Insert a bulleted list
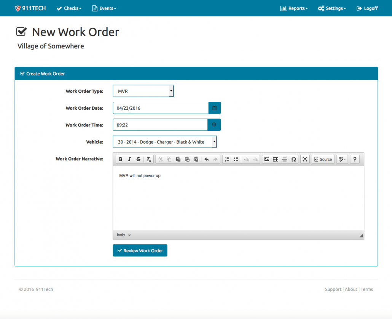Viewport: 392px width, 319px height. (x=236, y=159)
